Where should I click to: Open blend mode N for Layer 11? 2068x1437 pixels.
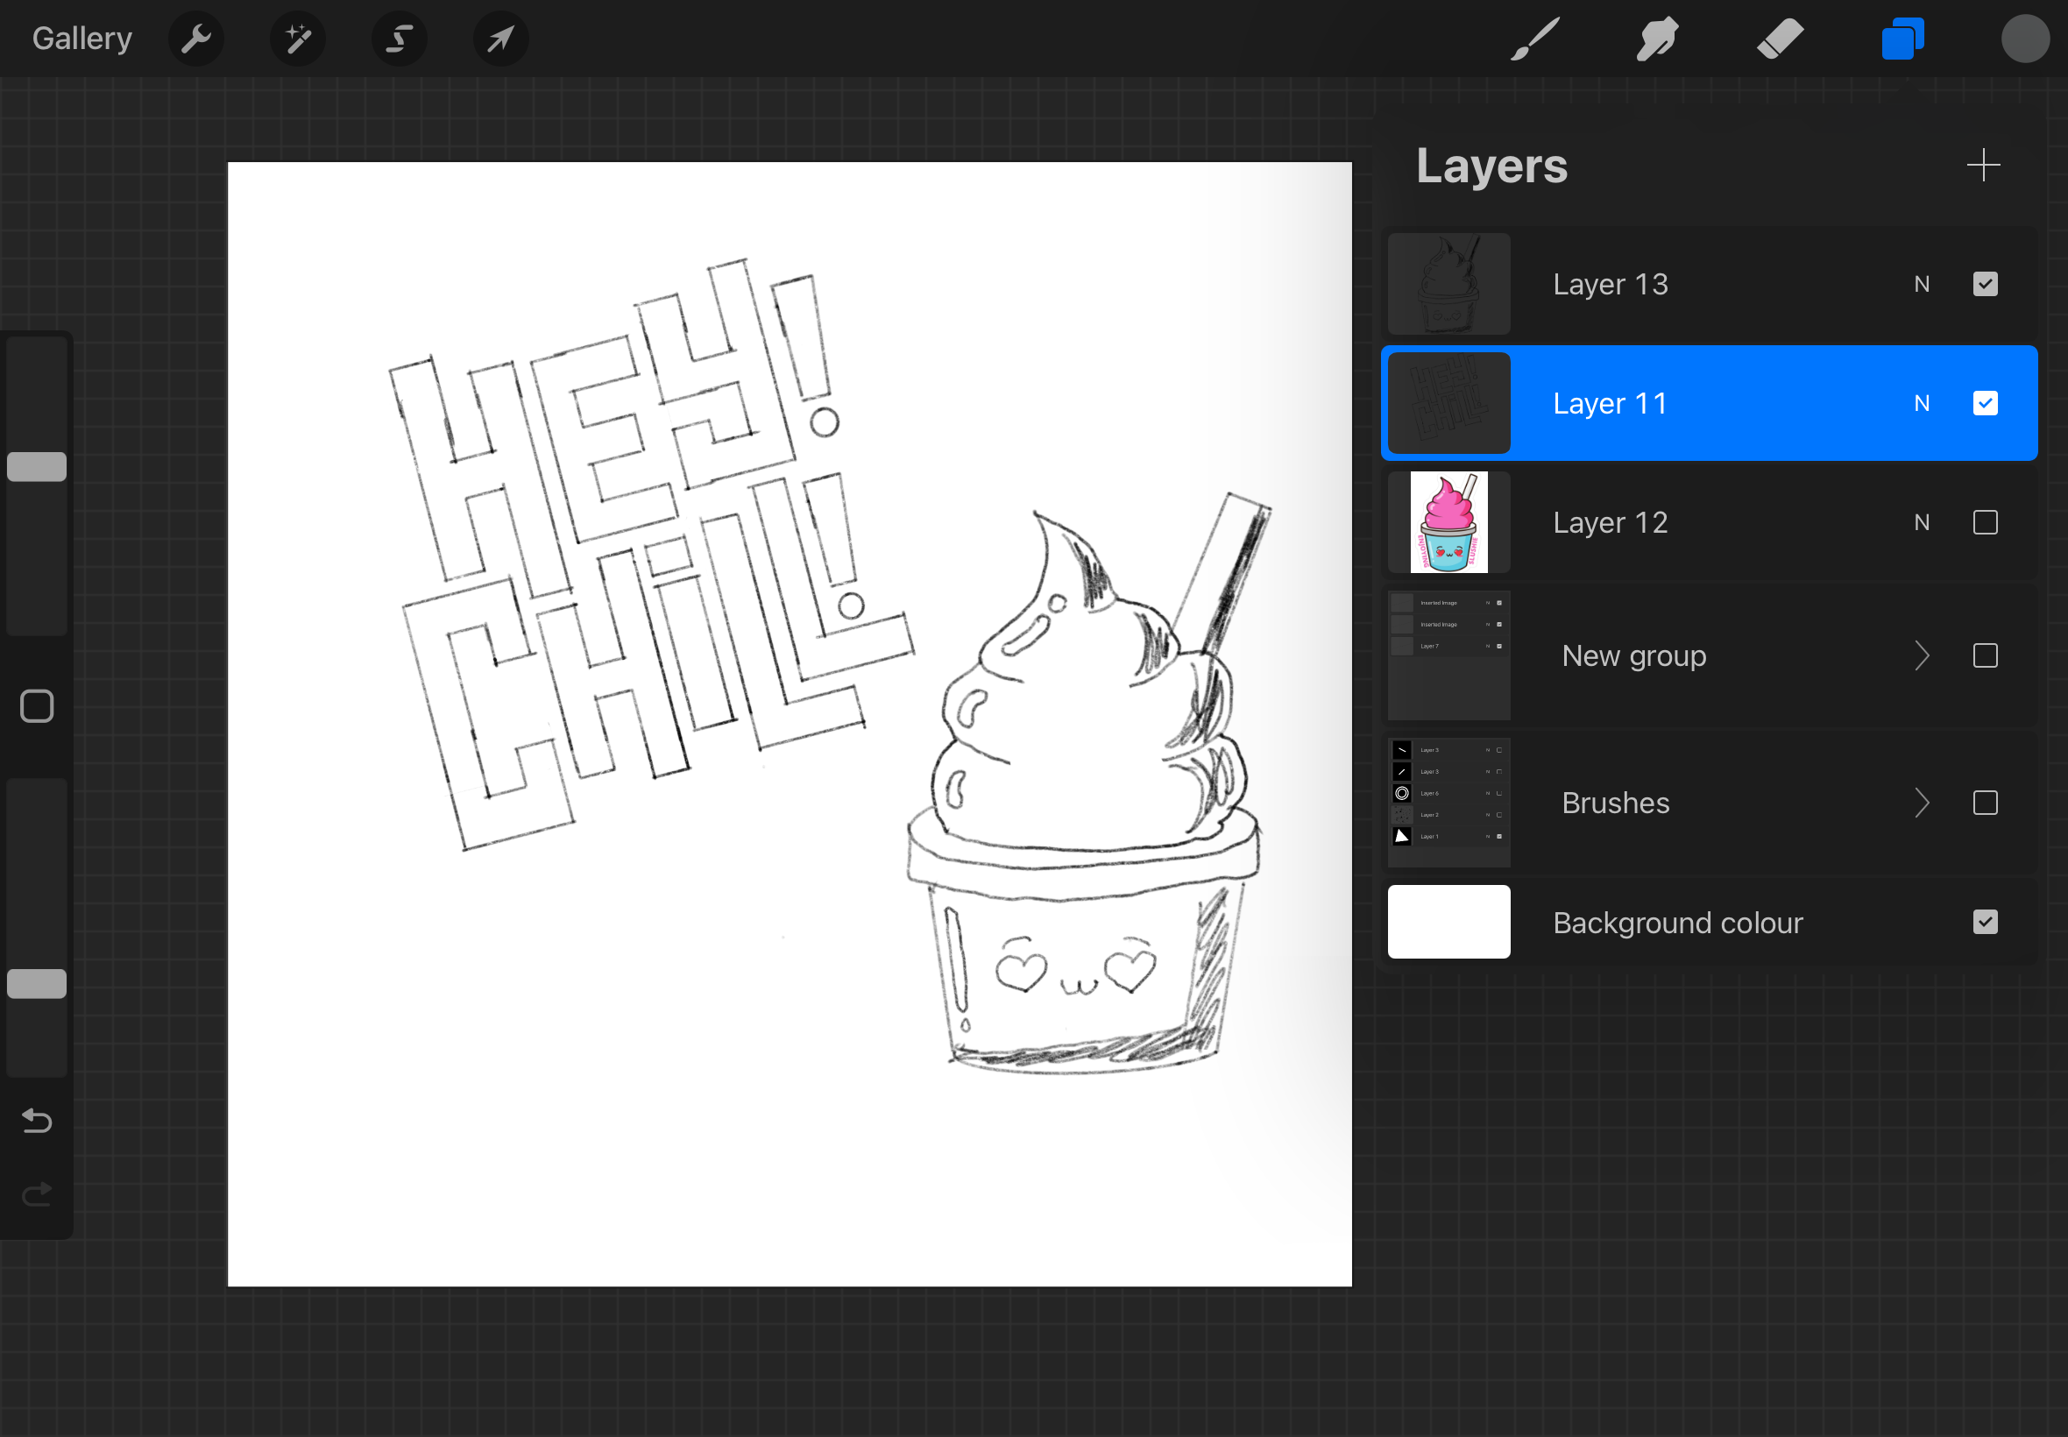click(x=1922, y=403)
